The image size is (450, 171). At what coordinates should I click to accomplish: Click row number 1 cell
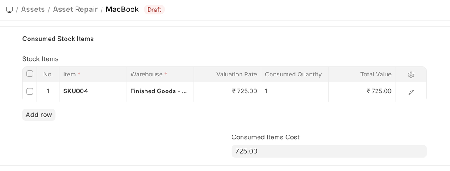[48, 91]
